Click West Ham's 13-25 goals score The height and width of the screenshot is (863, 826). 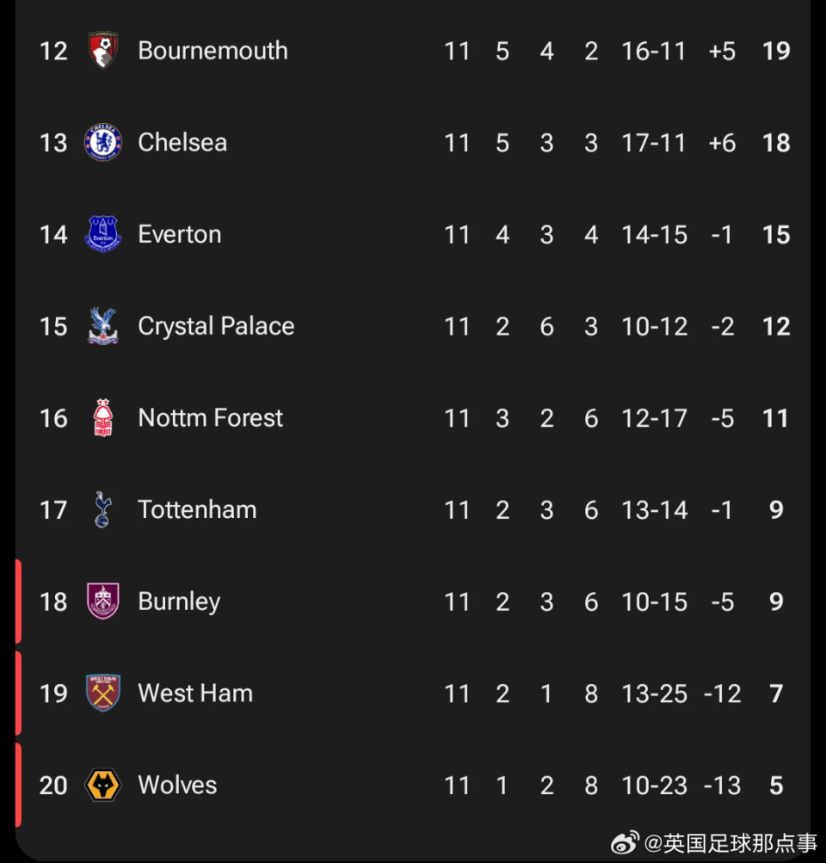654,693
